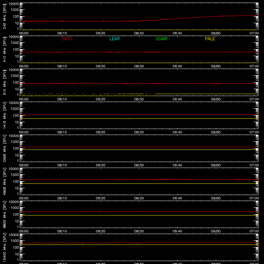Click the 1000 tick label in 4995 MHz panel
The width and height of the screenshot is (264, 264).
pyautogui.click(x=15, y=175)
